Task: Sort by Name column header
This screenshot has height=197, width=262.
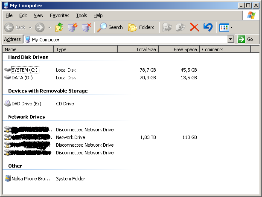Action: tap(28, 49)
